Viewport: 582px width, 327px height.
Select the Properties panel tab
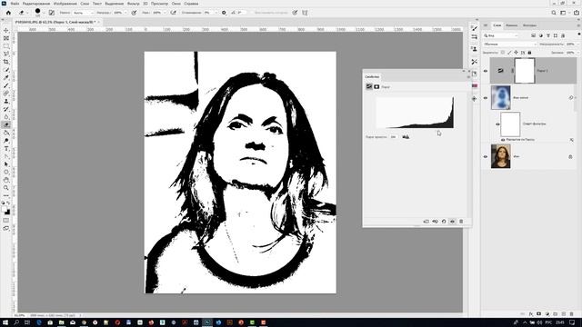(x=372, y=76)
